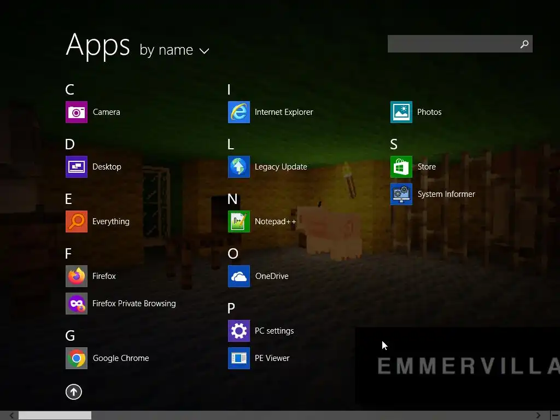Select the letter S group header
The image size is (560, 420).
394,144
